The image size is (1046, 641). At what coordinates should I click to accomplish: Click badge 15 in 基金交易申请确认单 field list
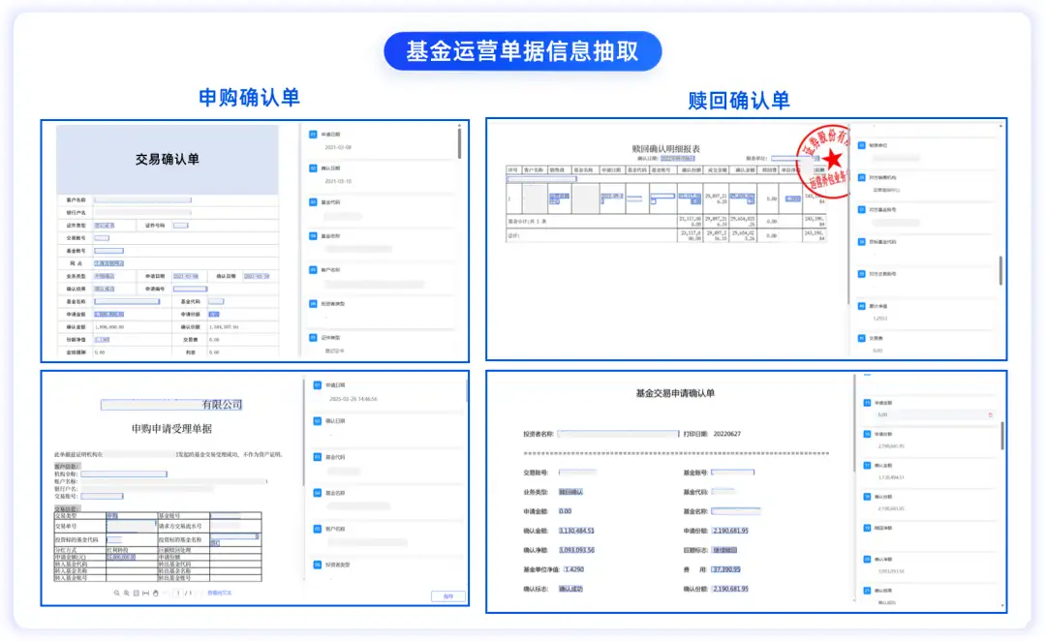(x=867, y=403)
